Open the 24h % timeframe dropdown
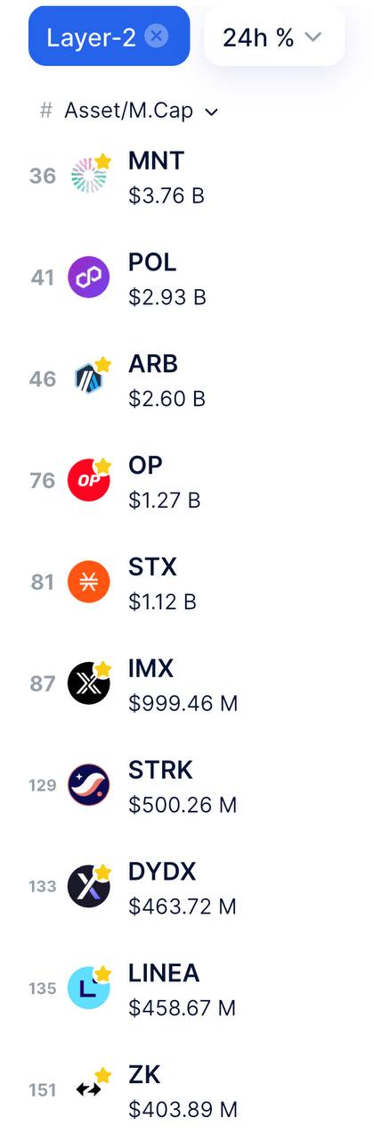 pos(274,37)
